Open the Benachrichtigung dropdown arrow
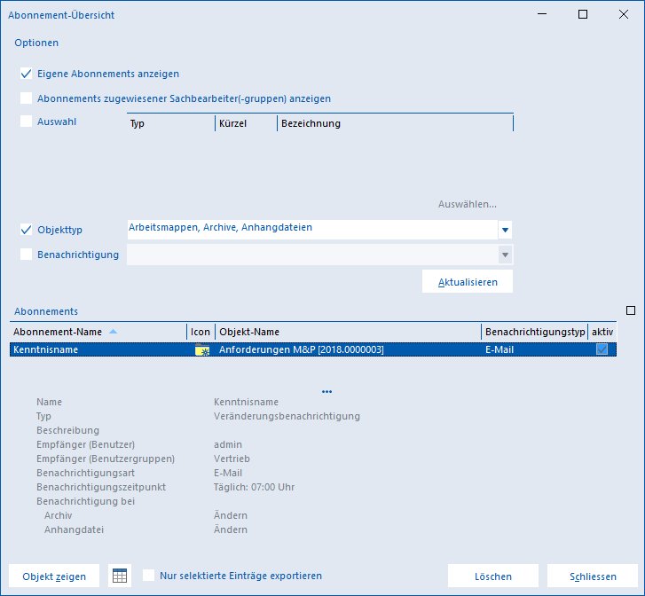This screenshot has height=596, width=645. [505, 255]
